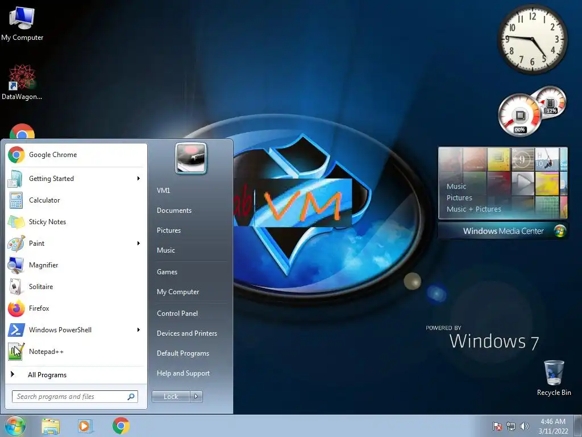Click the Show desktop button
The width and height of the screenshot is (582, 437).
[x=578, y=426]
